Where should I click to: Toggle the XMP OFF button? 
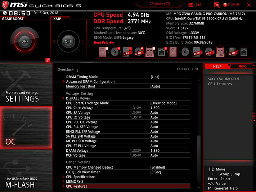coord(68,41)
